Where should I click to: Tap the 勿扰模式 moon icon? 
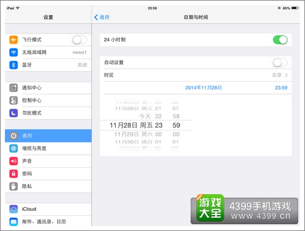tap(14, 113)
